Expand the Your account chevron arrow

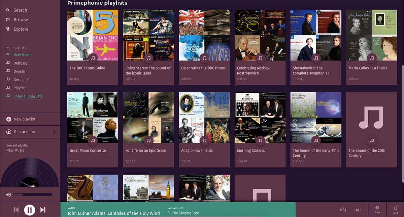(55, 132)
